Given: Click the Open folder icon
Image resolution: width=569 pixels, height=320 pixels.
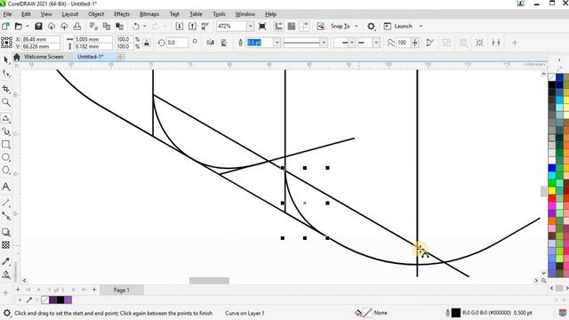Looking at the screenshot, I should point(19,26).
